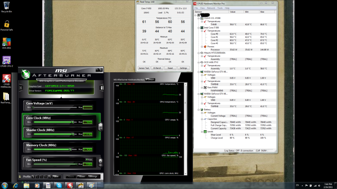Select Afterburner profile slot 3
The height and width of the screenshot is (189, 337).
(x=41, y=176)
